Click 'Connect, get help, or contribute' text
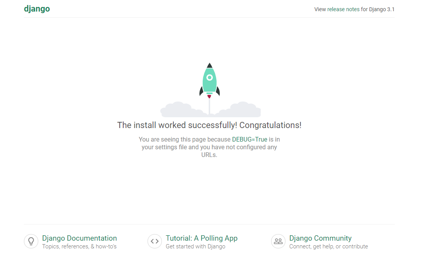 tap(328, 246)
